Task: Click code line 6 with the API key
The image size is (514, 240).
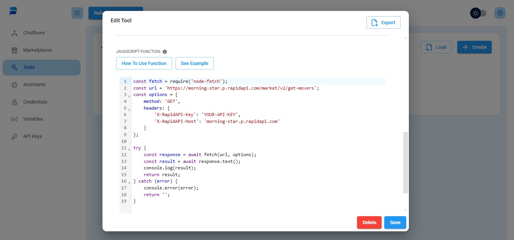Action: pyautogui.click(x=197, y=115)
